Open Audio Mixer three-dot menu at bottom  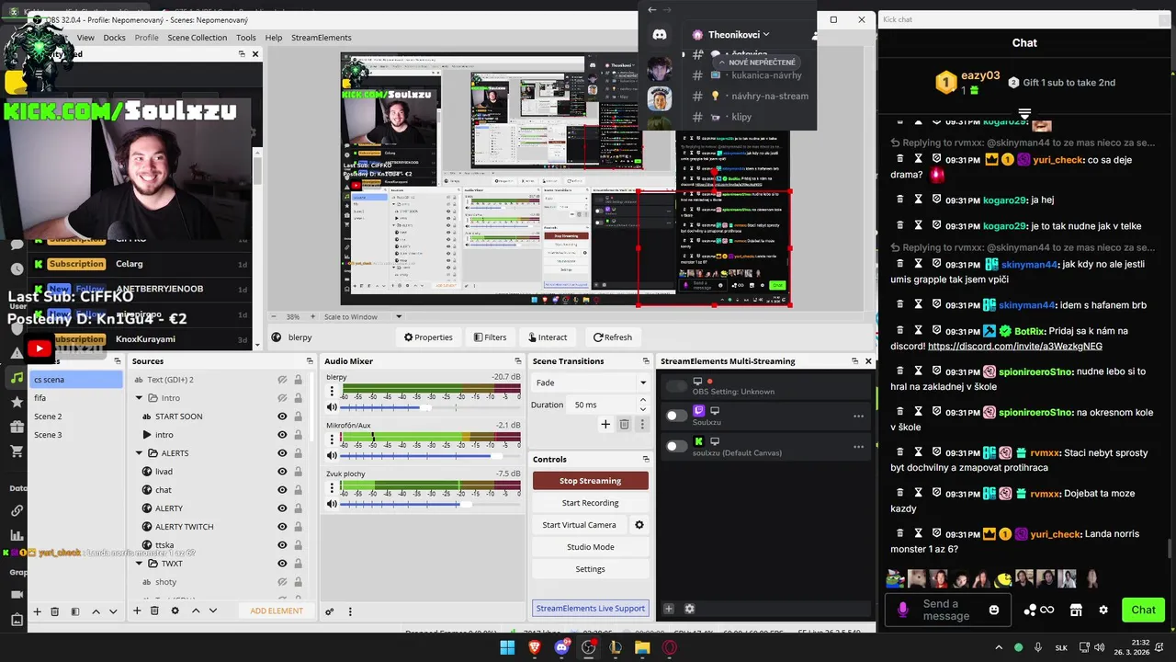pyautogui.click(x=349, y=611)
